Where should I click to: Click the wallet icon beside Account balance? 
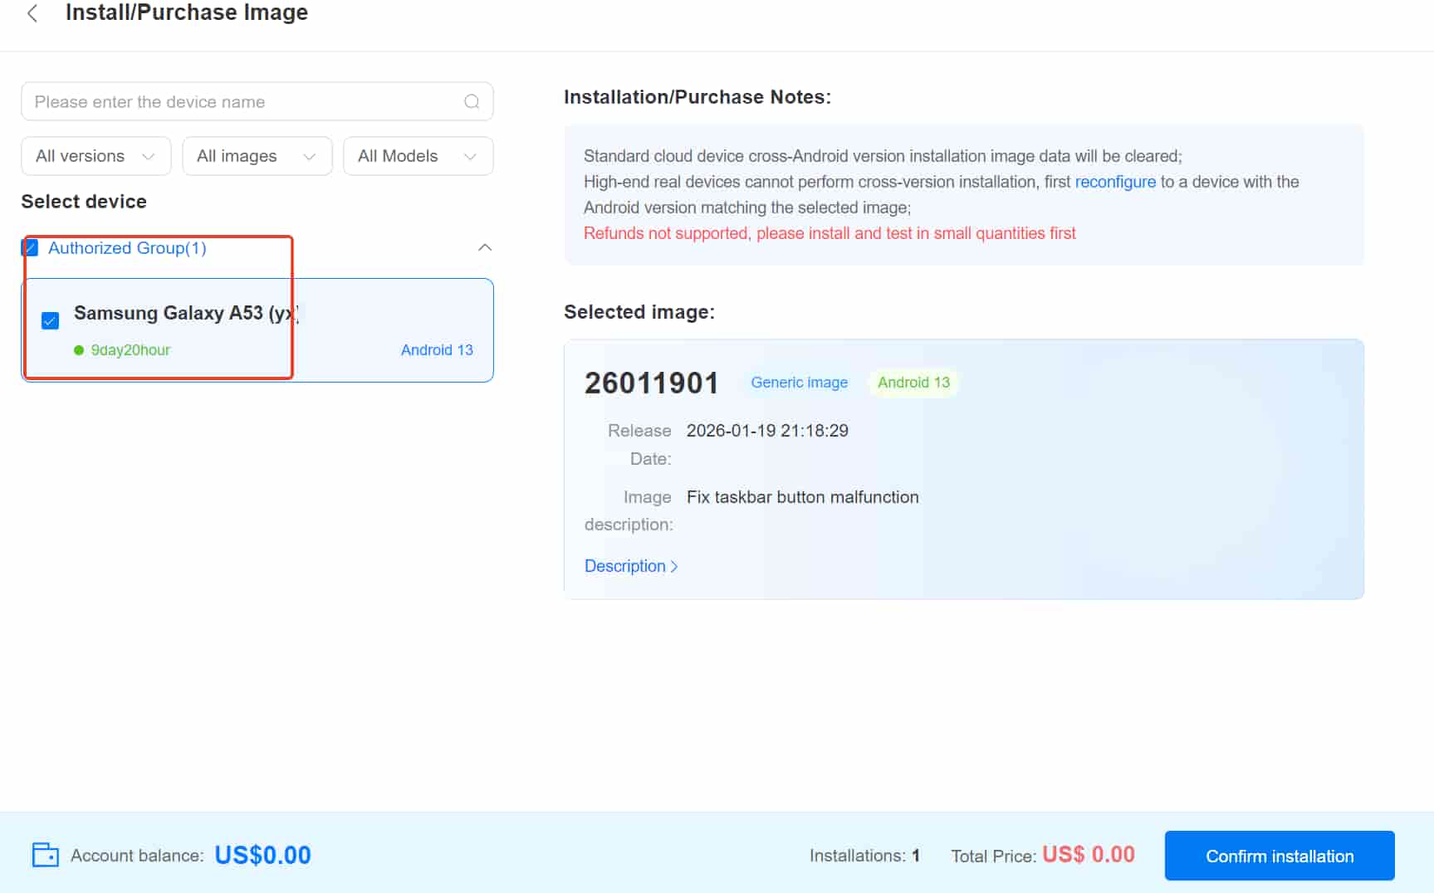(x=45, y=855)
